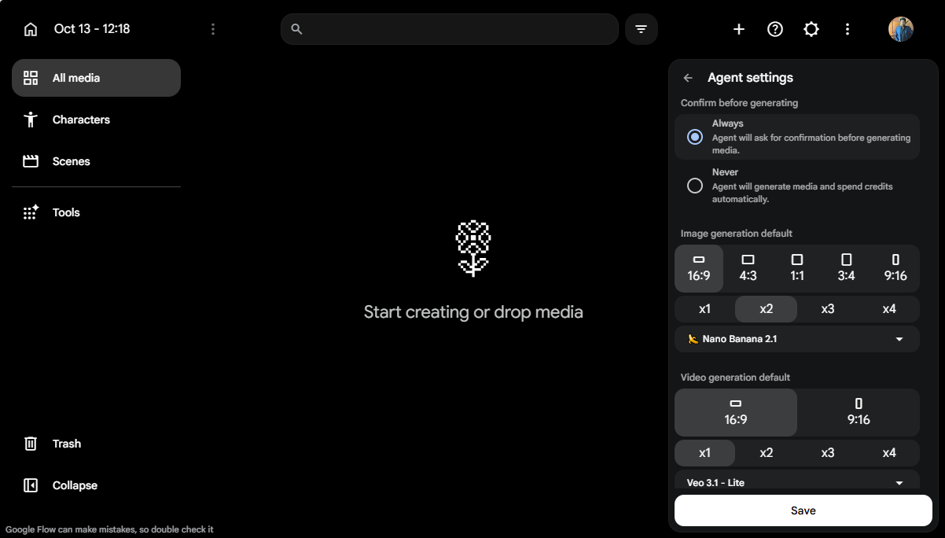The height and width of the screenshot is (538, 945).
Task: Choose video aspect ratio 9:16
Action: coord(859,412)
